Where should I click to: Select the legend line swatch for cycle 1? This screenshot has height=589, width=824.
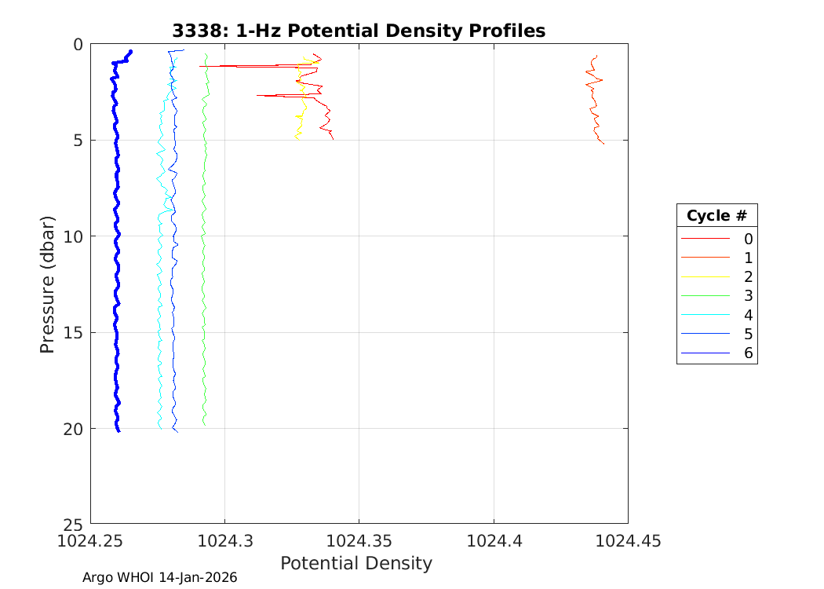pos(705,258)
